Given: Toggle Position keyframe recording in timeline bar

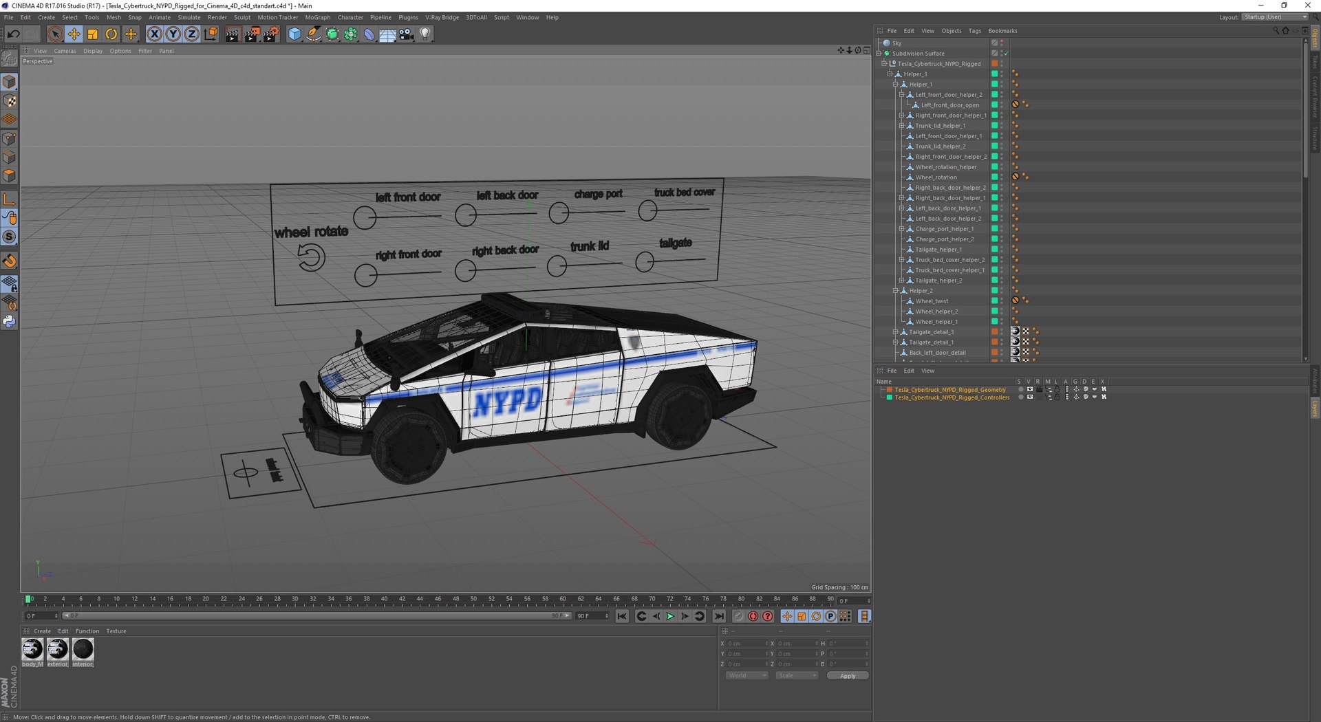Looking at the screenshot, I should tap(787, 616).
